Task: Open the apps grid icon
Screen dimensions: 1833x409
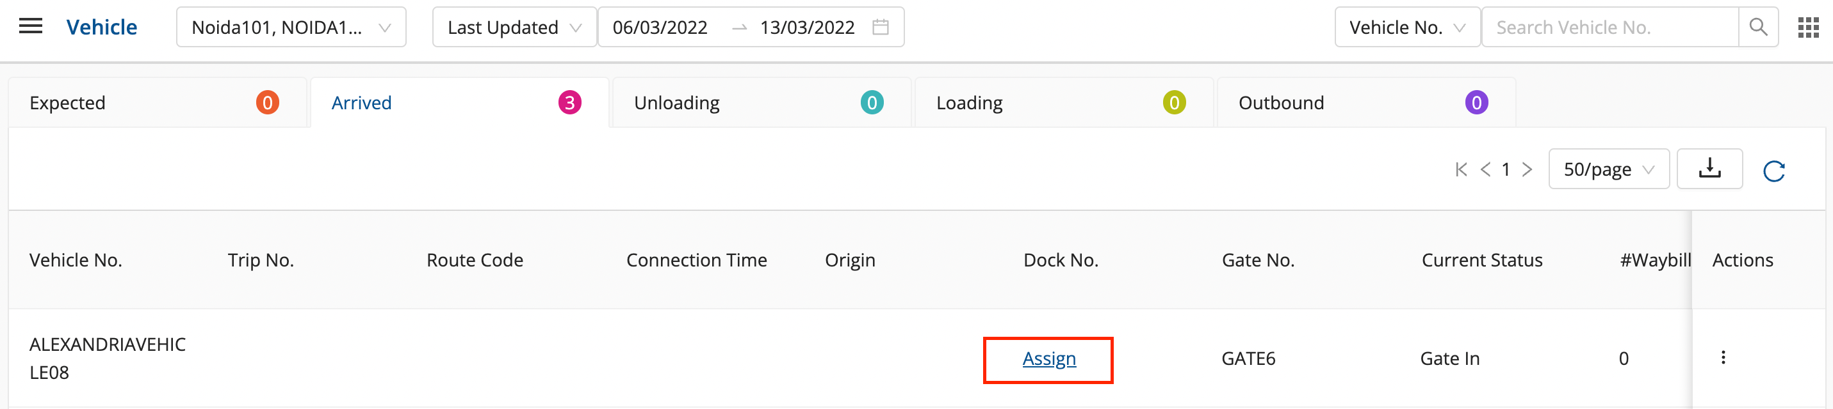Action: click(x=1808, y=27)
